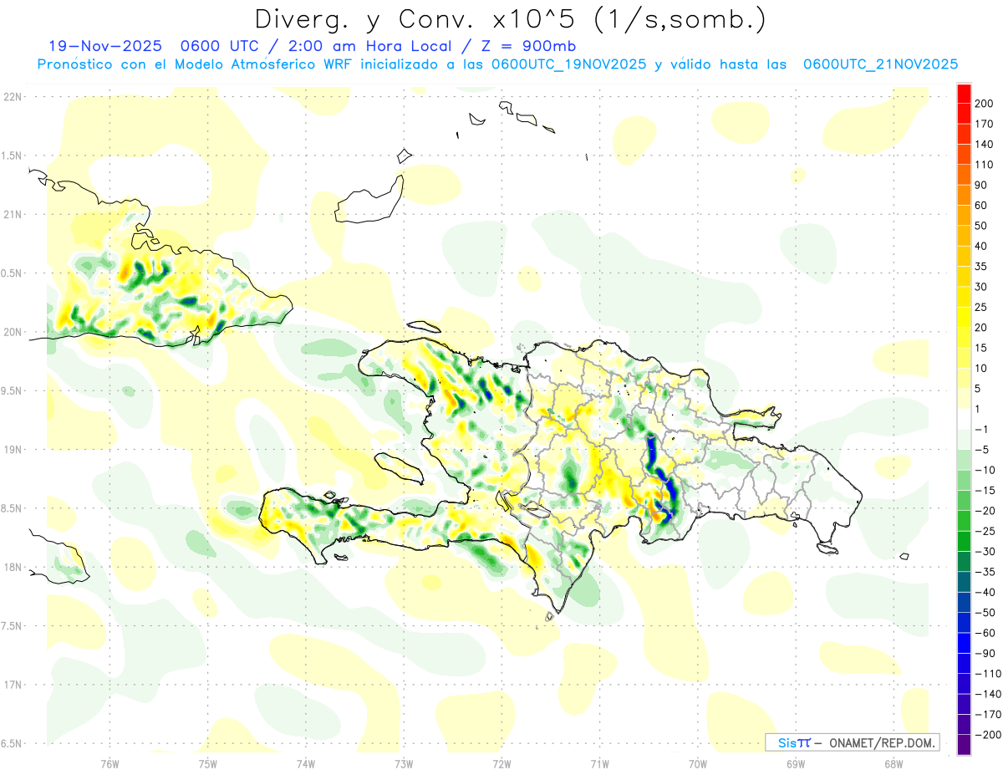The height and width of the screenshot is (775, 1003).
Task: Click the '21N' latitude label
Action: click(x=12, y=214)
